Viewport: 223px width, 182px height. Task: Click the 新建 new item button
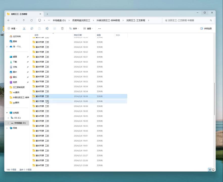(x=12, y=29)
